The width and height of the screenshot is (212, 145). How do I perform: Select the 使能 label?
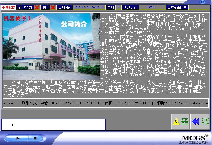(x=45, y=7)
